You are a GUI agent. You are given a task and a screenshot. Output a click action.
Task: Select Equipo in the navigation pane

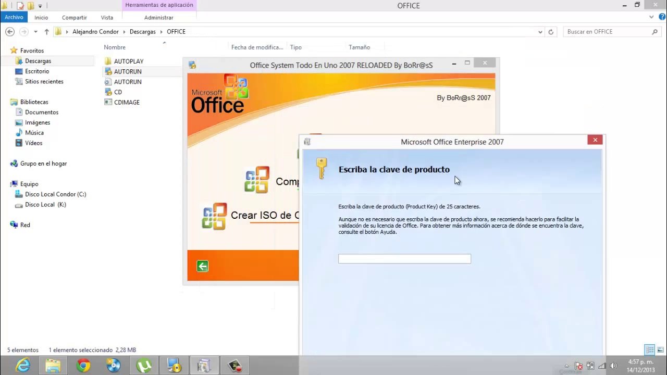(29, 184)
